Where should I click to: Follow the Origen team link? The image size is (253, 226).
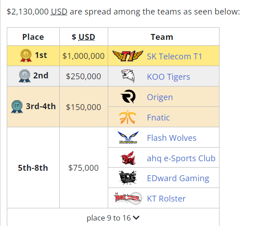(160, 97)
